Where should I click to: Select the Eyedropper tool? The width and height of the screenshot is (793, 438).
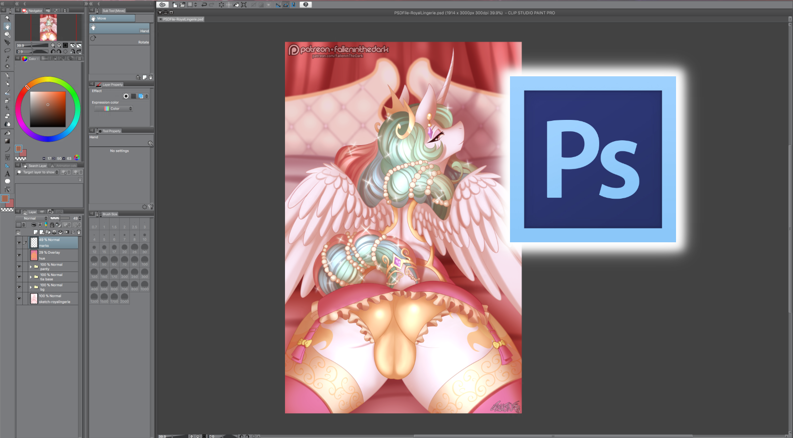click(7, 58)
